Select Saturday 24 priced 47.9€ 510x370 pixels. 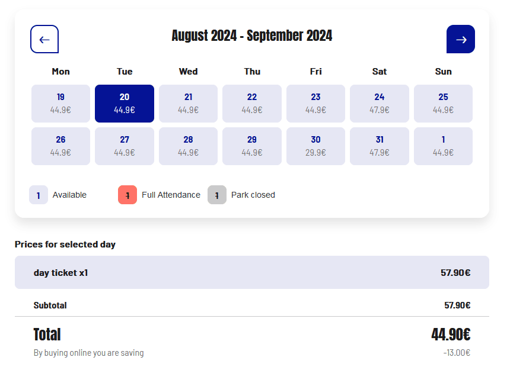click(x=380, y=104)
